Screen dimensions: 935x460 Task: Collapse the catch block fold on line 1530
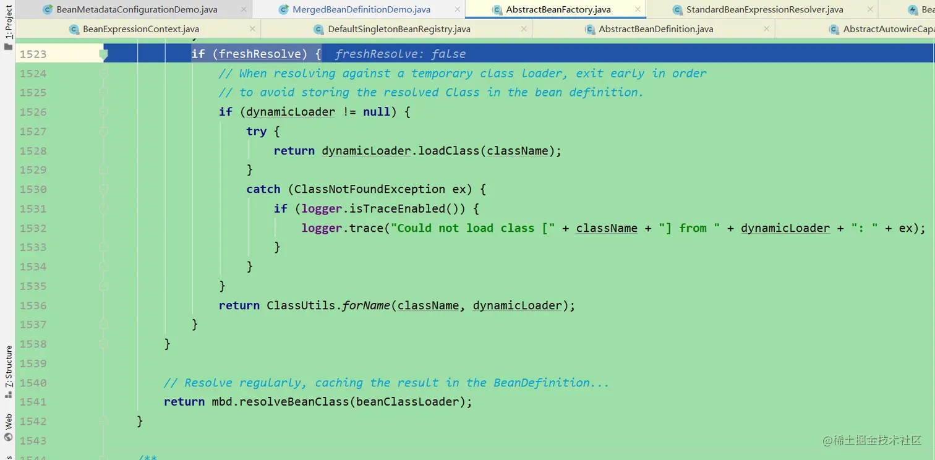pyautogui.click(x=104, y=189)
